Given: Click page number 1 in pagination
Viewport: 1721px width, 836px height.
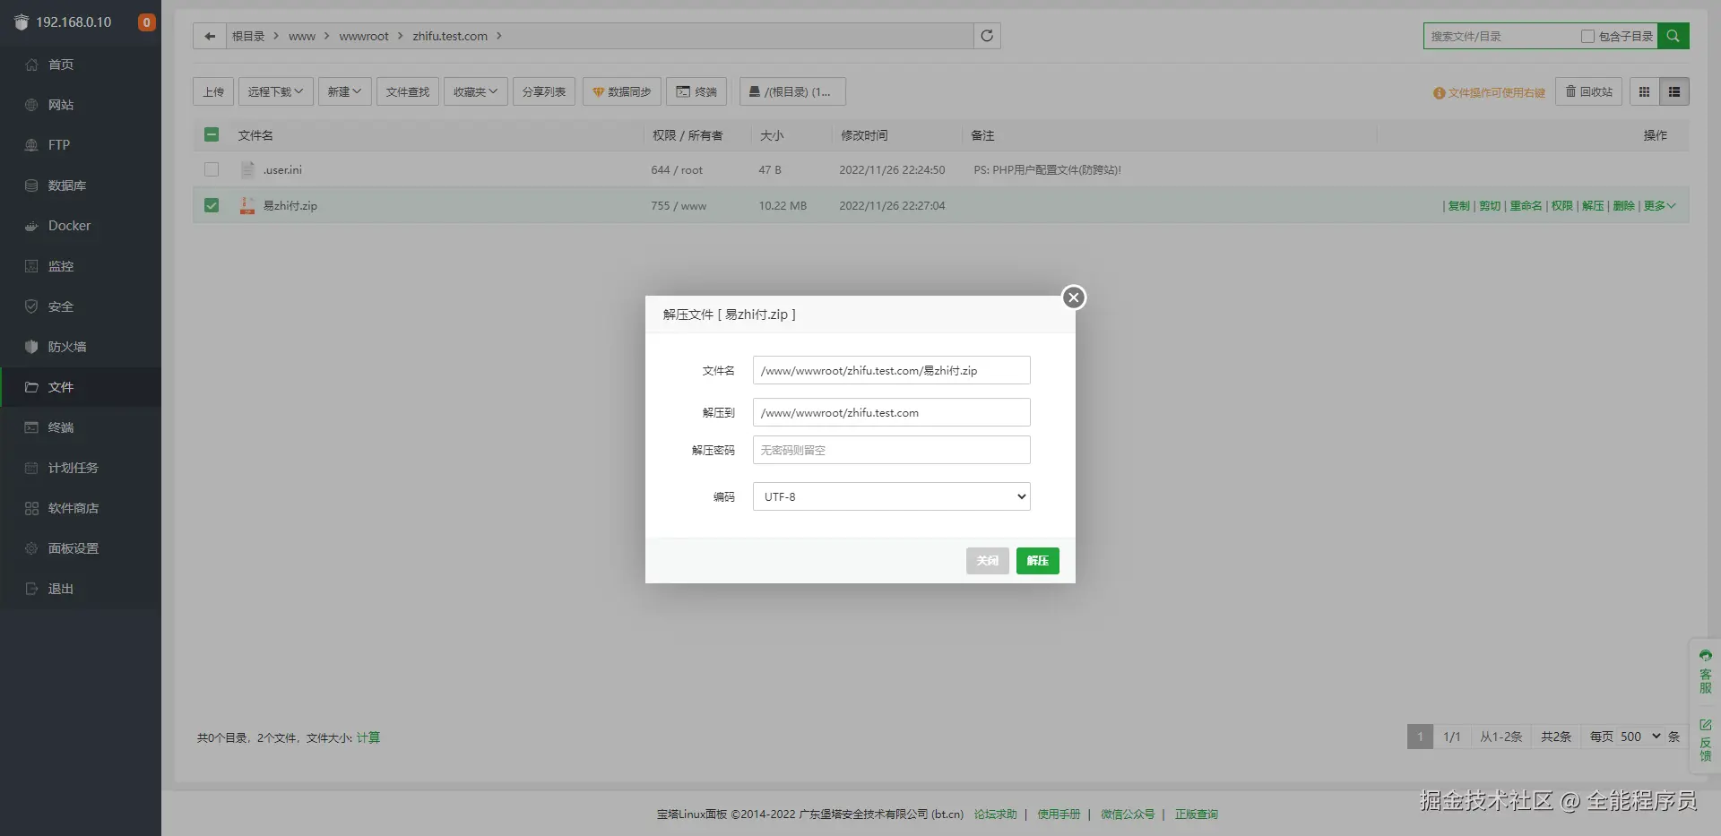Looking at the screenshot, I should (x=1420, y=737).
